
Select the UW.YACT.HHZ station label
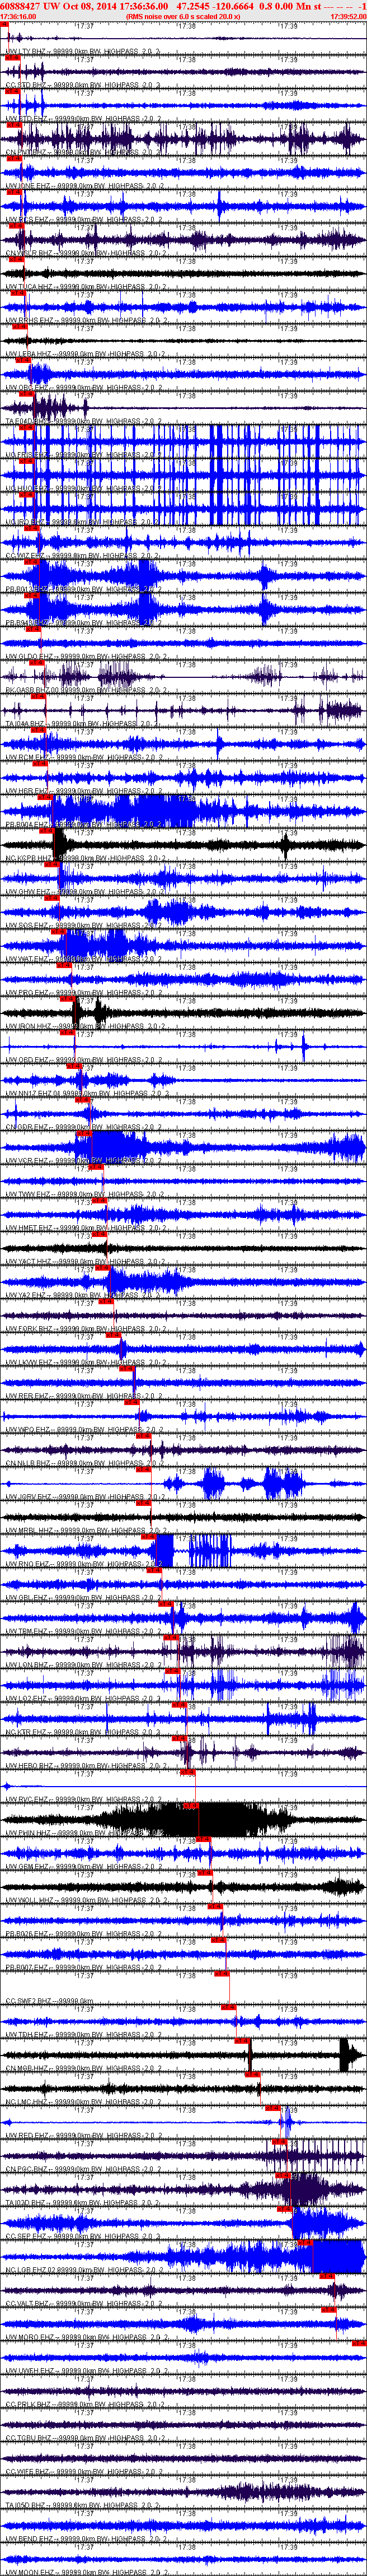pyautogui.click(x=84, y=1262)
